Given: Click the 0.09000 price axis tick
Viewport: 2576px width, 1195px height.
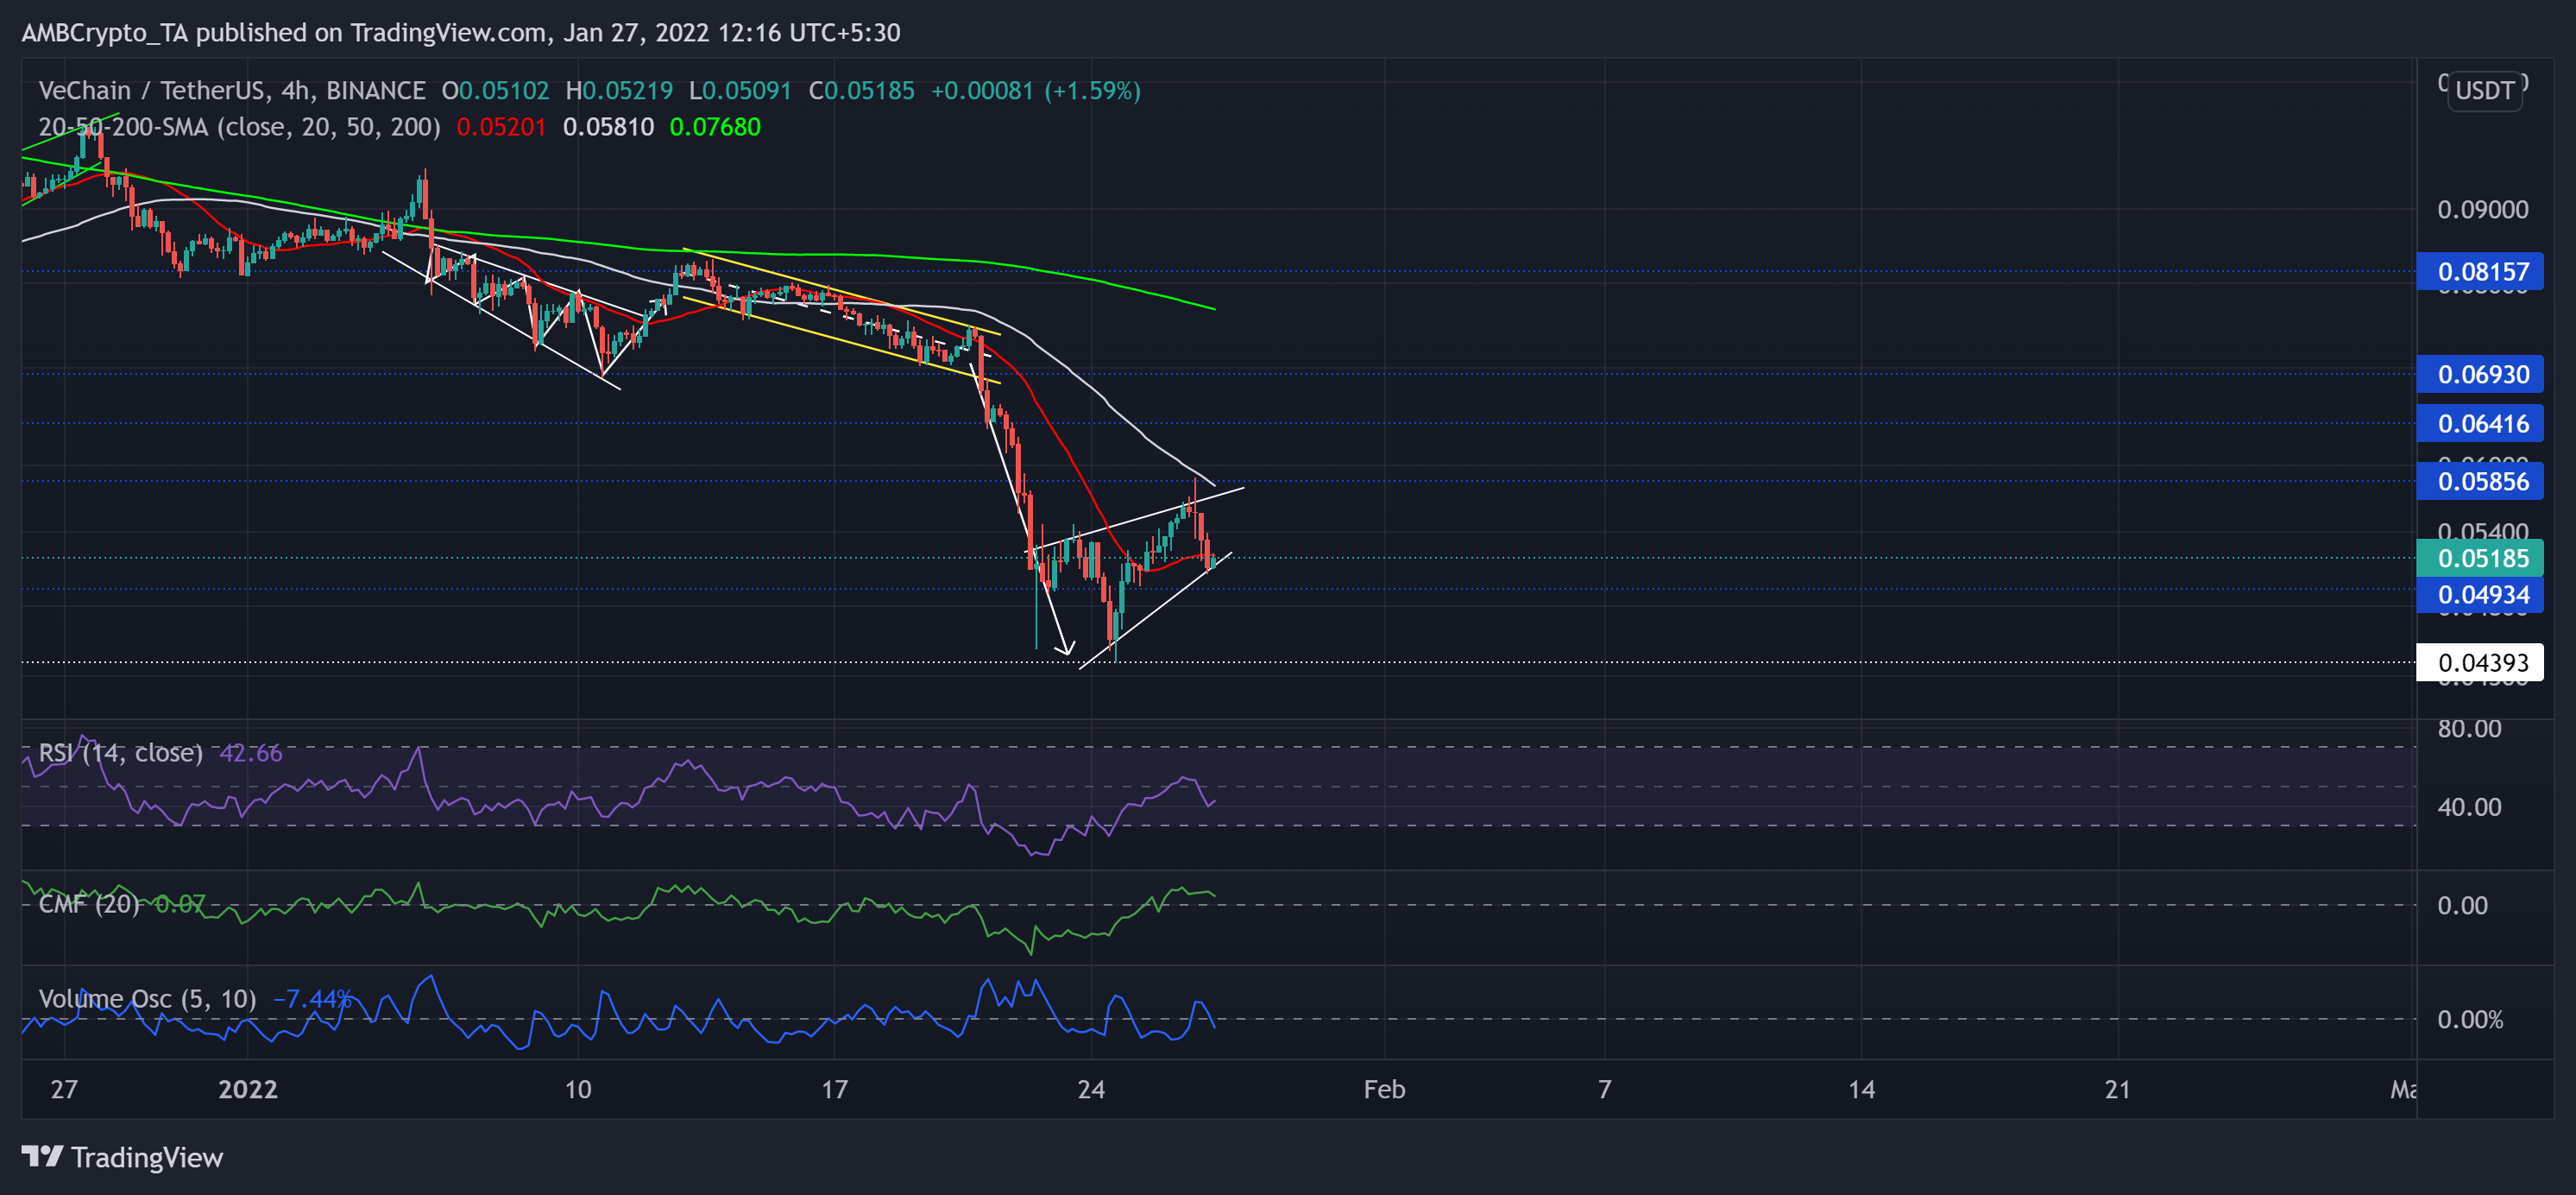Looking at the screenshot, I should click(2482, 209).
